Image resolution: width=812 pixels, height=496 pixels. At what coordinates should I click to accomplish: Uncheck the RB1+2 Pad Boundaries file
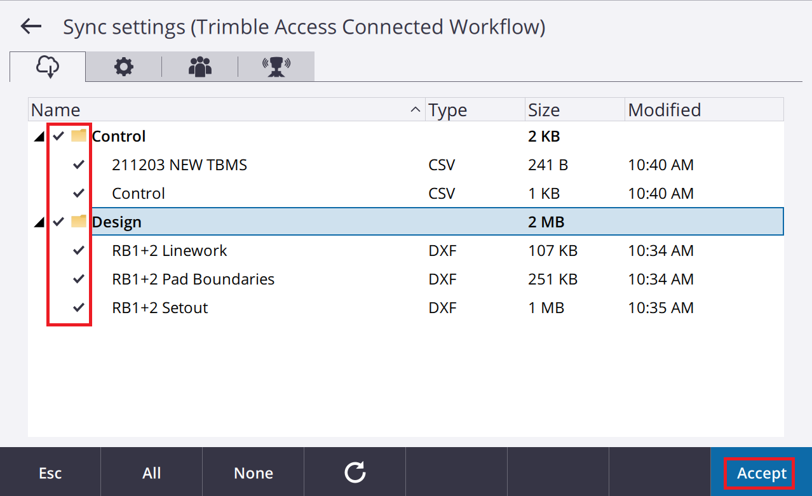click(x=78, y=279)
